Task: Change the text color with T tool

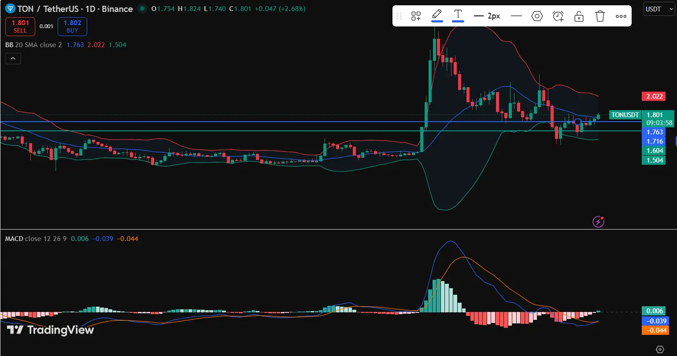Action: click(x=458, y=15)
